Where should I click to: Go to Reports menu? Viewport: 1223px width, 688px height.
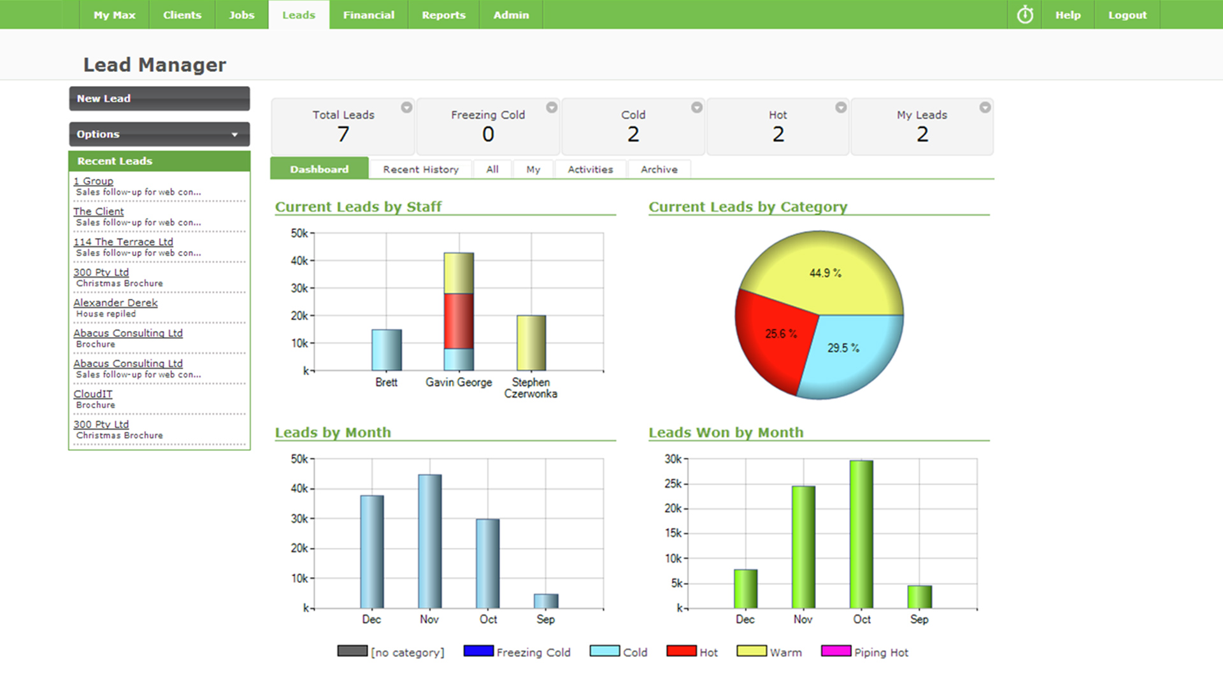point(443,15)
